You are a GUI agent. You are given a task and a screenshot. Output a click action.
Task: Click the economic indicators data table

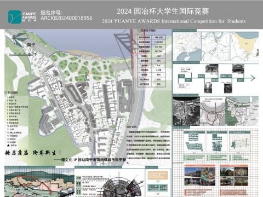pos(152,61)
